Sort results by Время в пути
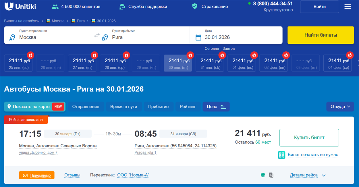The width and height of the screenshot is (359, 187). click(x=123, y=107)
